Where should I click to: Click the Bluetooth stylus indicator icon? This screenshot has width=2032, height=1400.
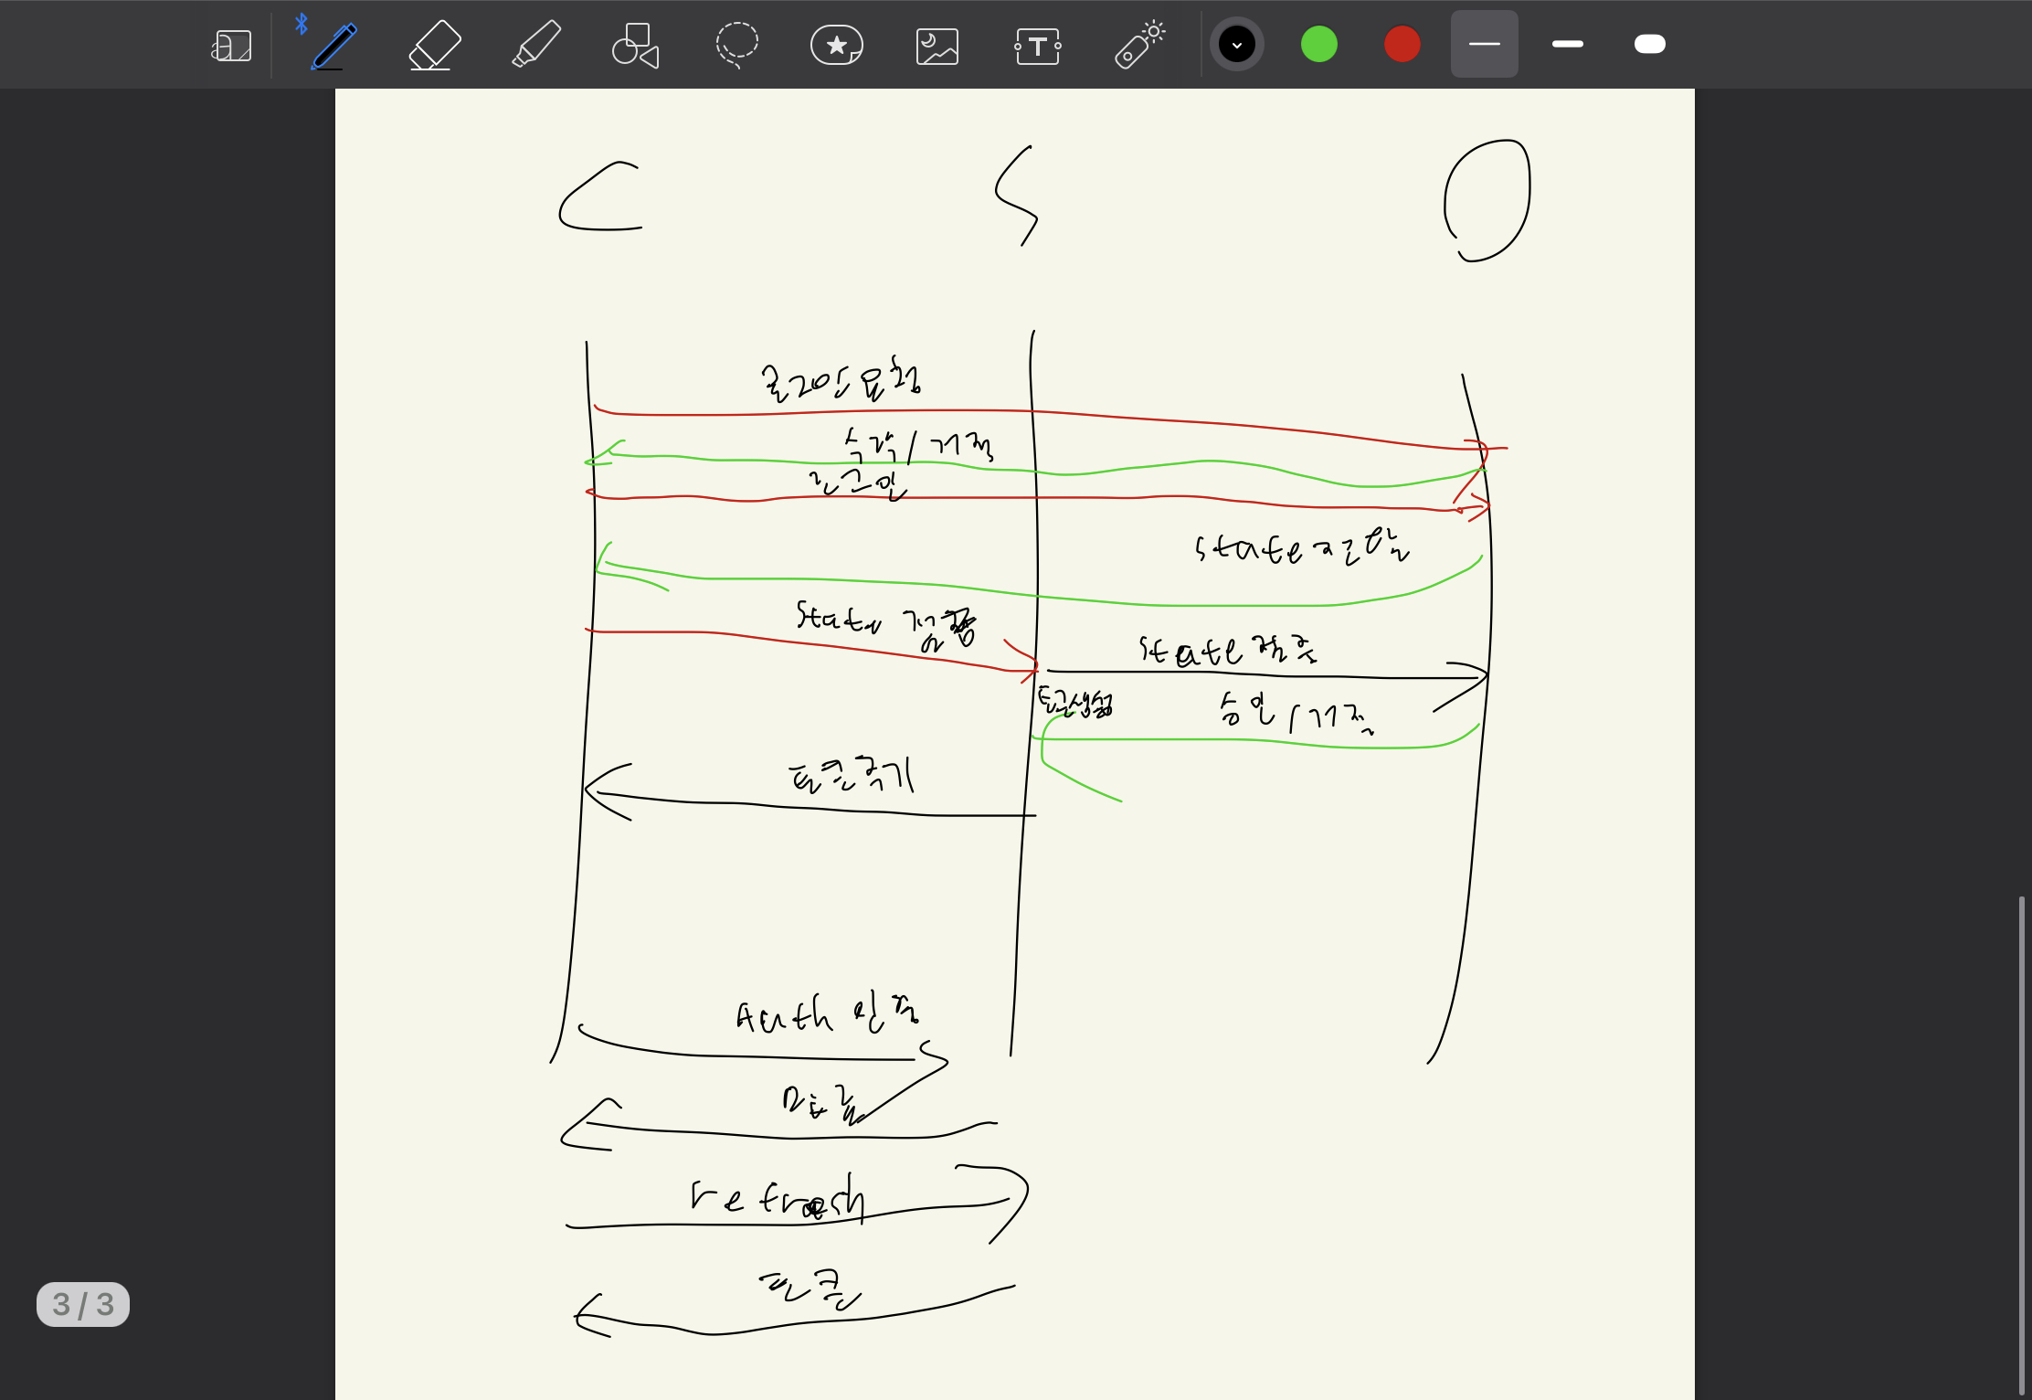[x=302, y=24]
